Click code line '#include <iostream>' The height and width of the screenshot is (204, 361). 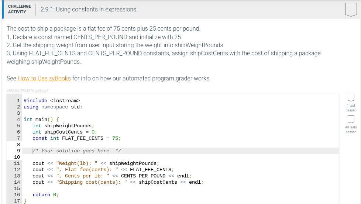52,100
